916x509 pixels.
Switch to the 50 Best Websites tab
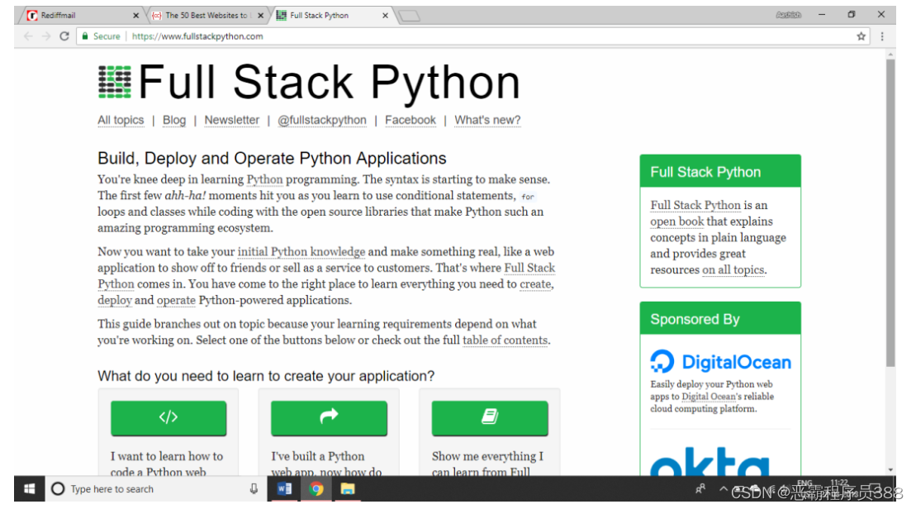click(206, 15)
